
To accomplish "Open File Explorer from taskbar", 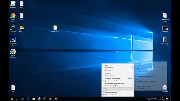I will [x=34, y=99].
